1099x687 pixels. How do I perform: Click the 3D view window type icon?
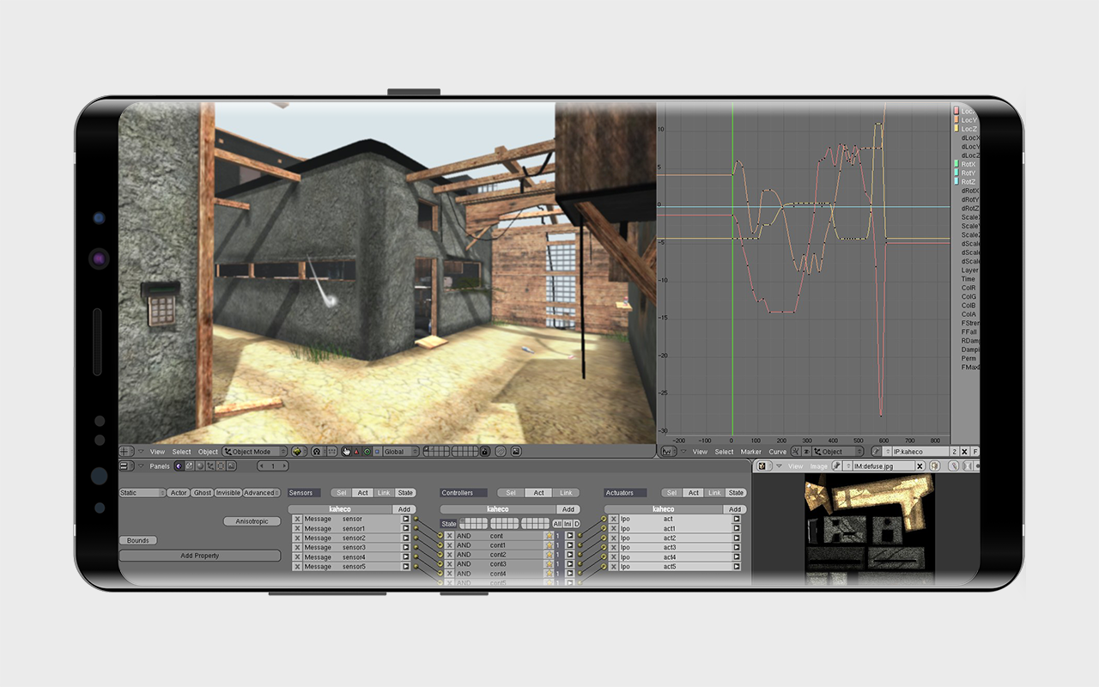[x=125, y=452]
